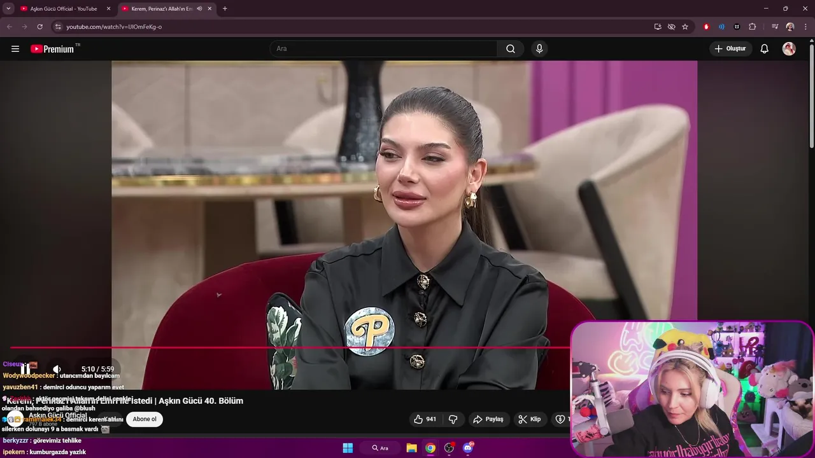Image resolution: width=815 pixels, height=458 pixels.
Task: Start voice search with the microphone icon
Action: click(539, 49)
